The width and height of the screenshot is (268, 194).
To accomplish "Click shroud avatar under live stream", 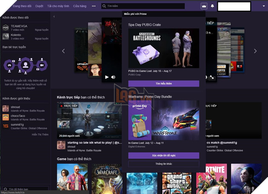I will [x=61, y=145].
